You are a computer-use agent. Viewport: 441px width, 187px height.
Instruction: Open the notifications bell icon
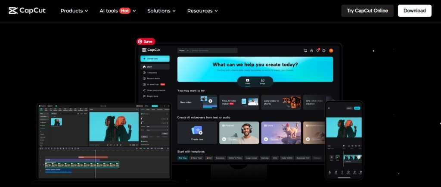pyautogui.click(x=318, y=50)
